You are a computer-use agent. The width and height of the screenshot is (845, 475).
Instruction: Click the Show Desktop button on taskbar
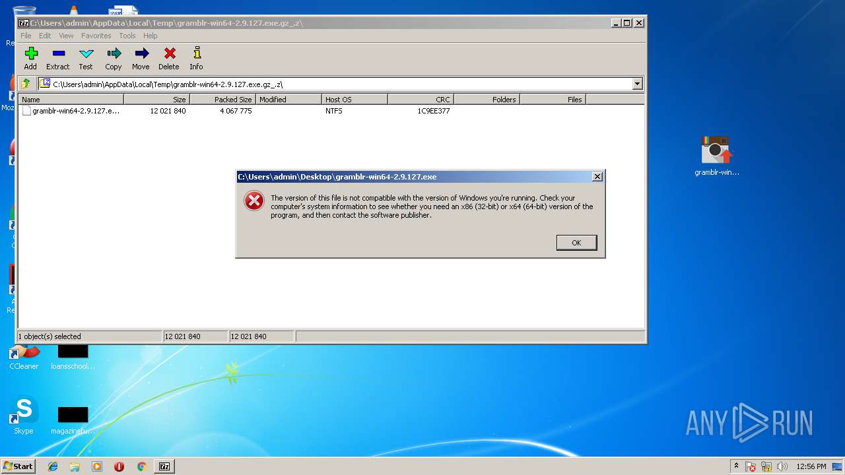(x=838, y=466)
